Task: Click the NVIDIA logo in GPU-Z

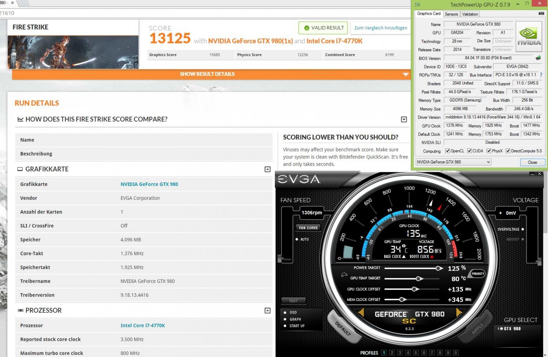Action: [x=529, y=37]
